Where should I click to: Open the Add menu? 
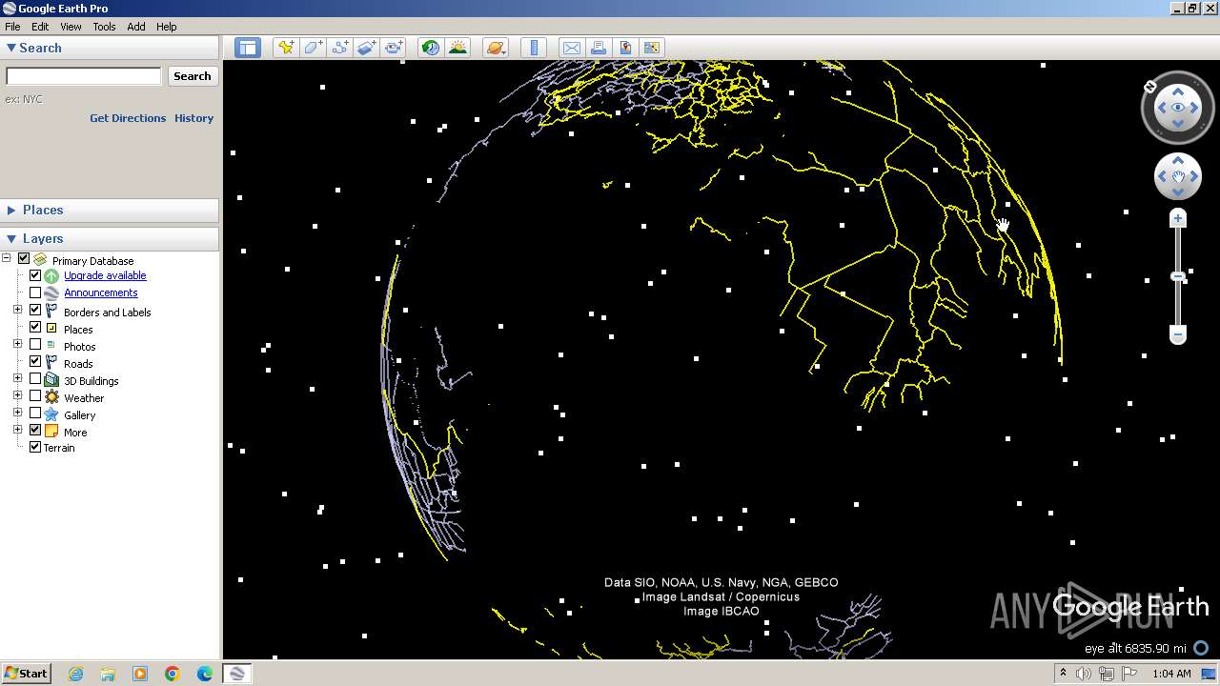136,27
